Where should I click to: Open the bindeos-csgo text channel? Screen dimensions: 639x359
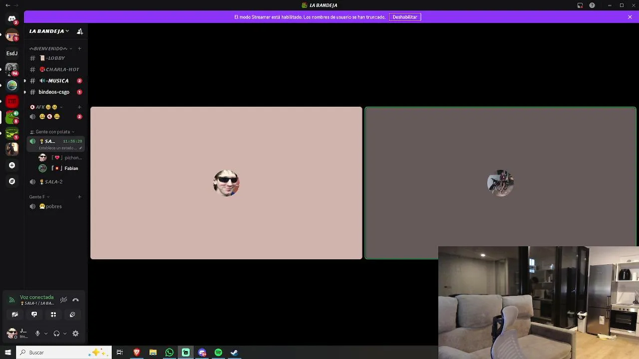pyautogui.click(x=56, y=92)
